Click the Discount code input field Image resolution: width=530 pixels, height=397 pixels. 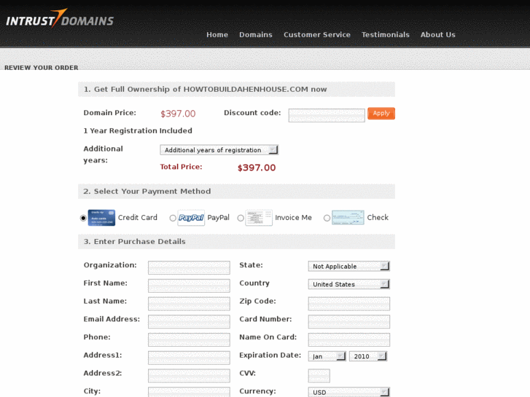click(x=326, y=115)
